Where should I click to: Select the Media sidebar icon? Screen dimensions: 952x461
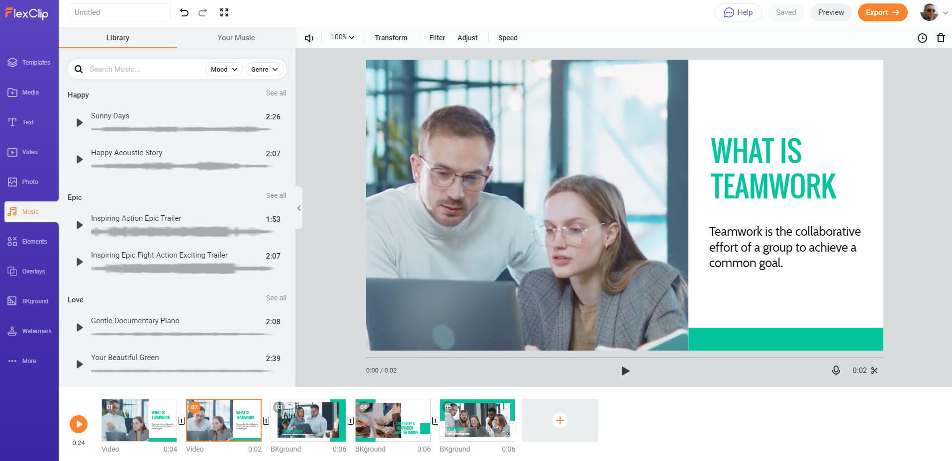coord(29,92)
